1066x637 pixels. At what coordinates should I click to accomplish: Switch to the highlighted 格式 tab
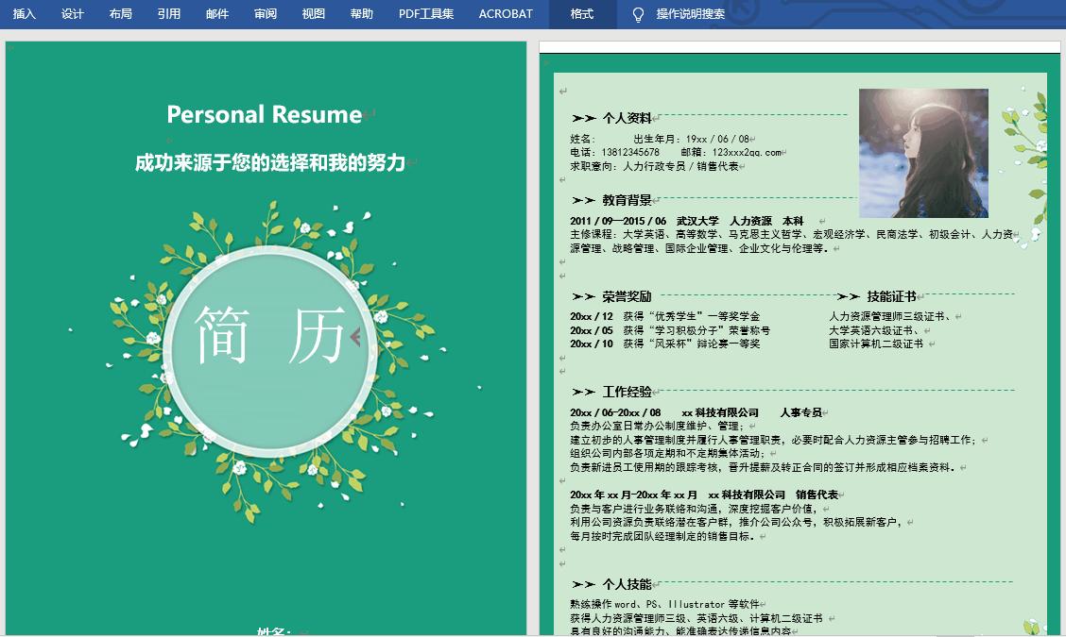point(581,14)
